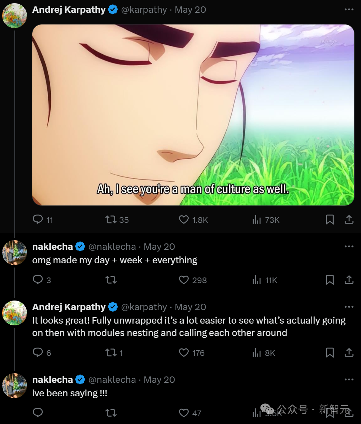Like naklecha's 'omg made my day' reply

pyautogui.click(x=193, y=280)
